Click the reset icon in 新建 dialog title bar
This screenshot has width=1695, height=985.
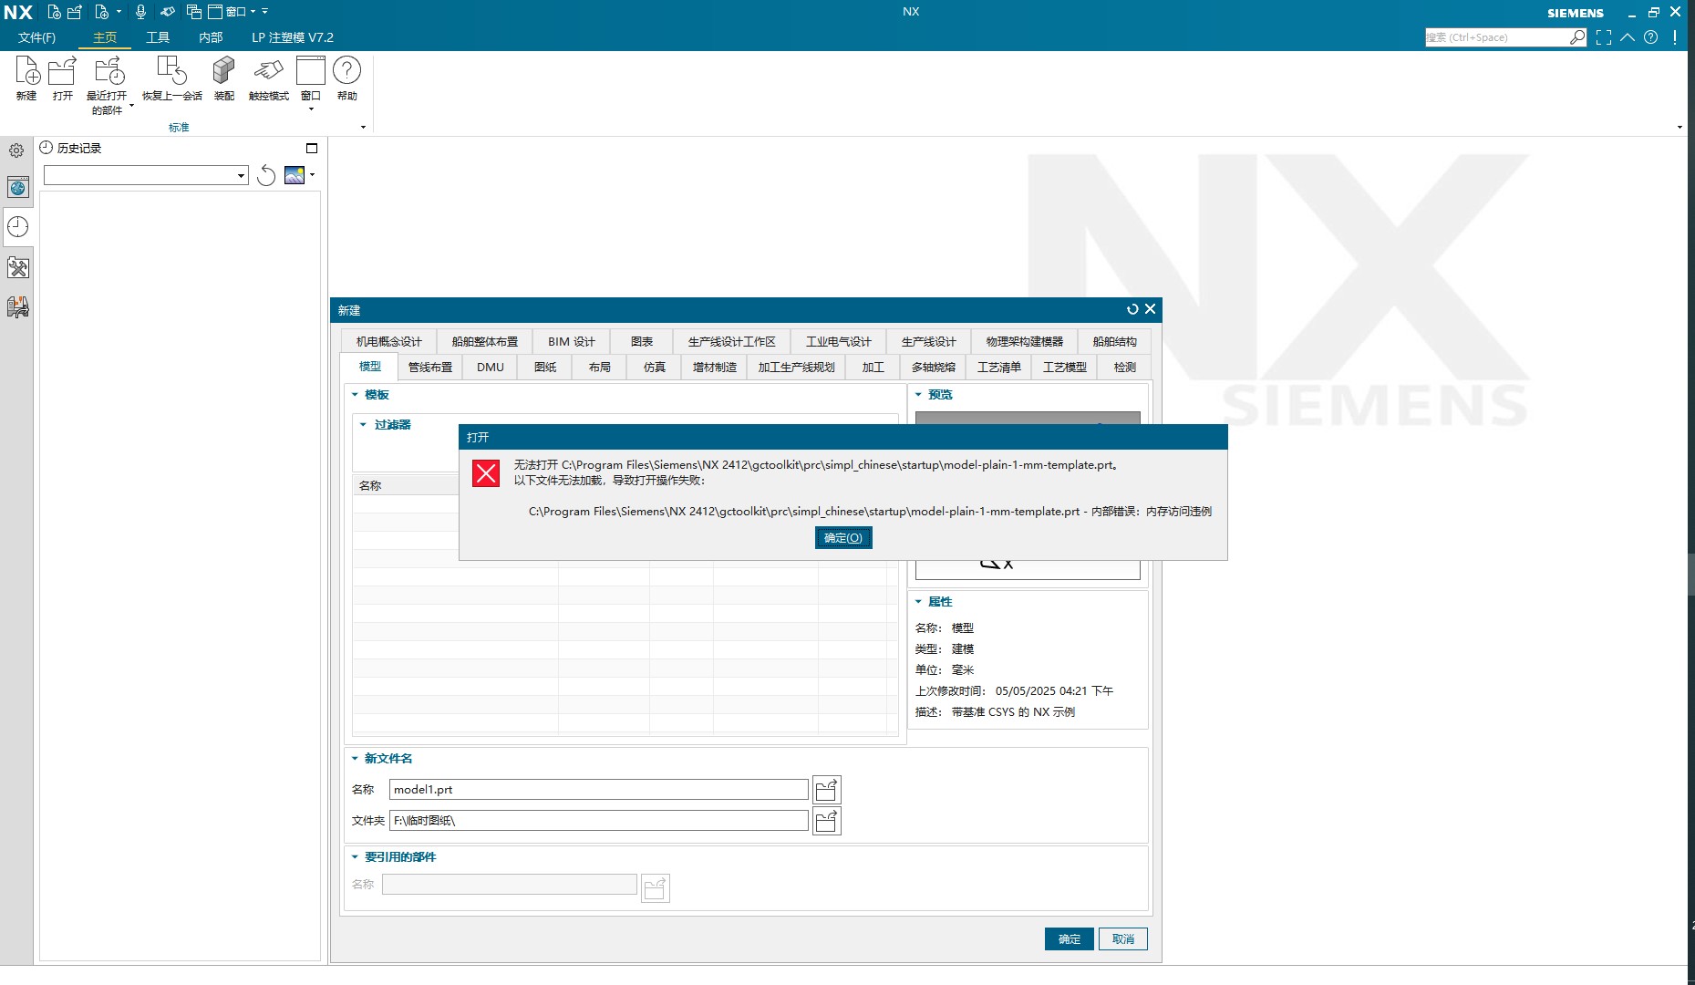pyautogui.click(x=1132, y=309)
